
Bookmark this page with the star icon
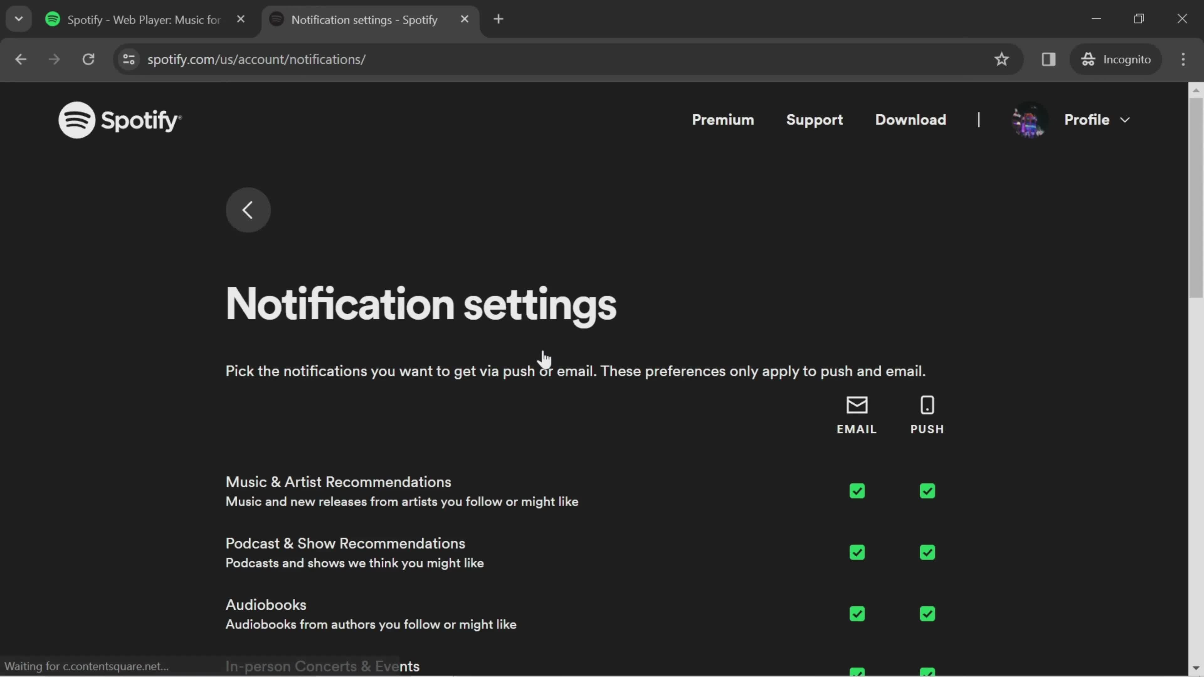point(1001,59)
